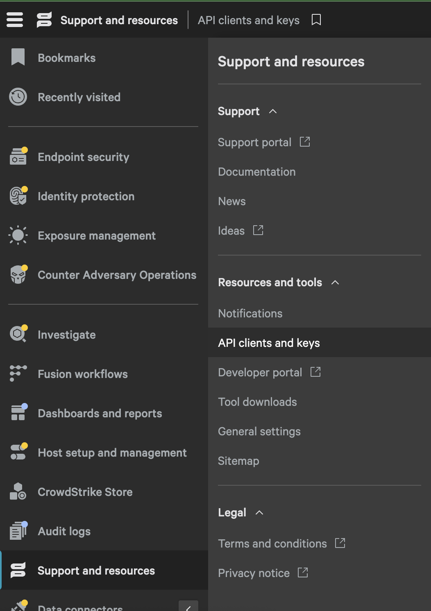Open the Developer portal link
The width and height of the screenshot is (431, 611).
[260, 372]
